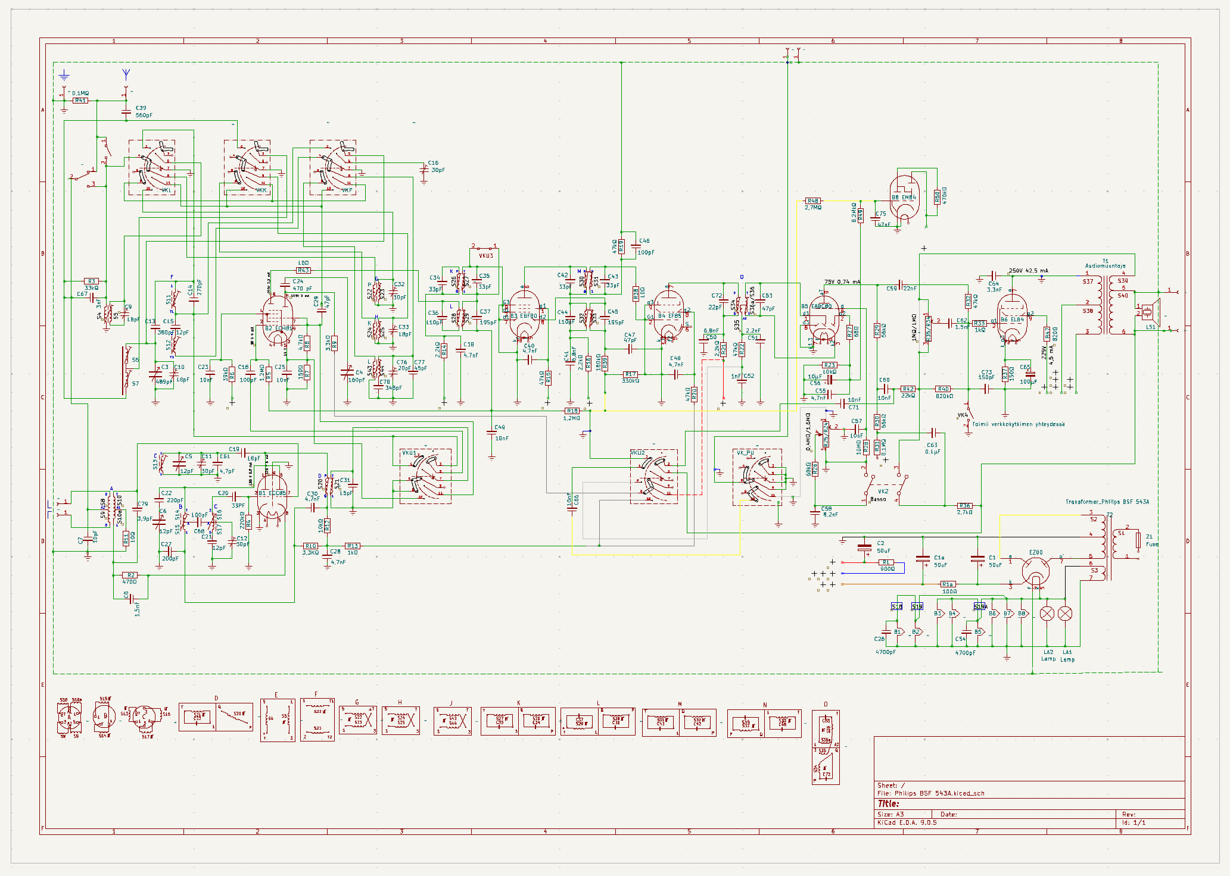Click the B8 EM84 tube symbol
This screenshot has height=876, width=1230.
tap(904, 198)
